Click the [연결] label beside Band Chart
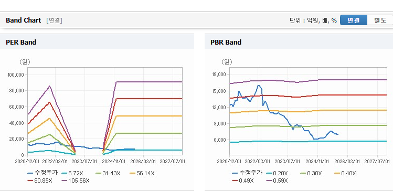Viewport: 393px width, 191px height. 54,20
